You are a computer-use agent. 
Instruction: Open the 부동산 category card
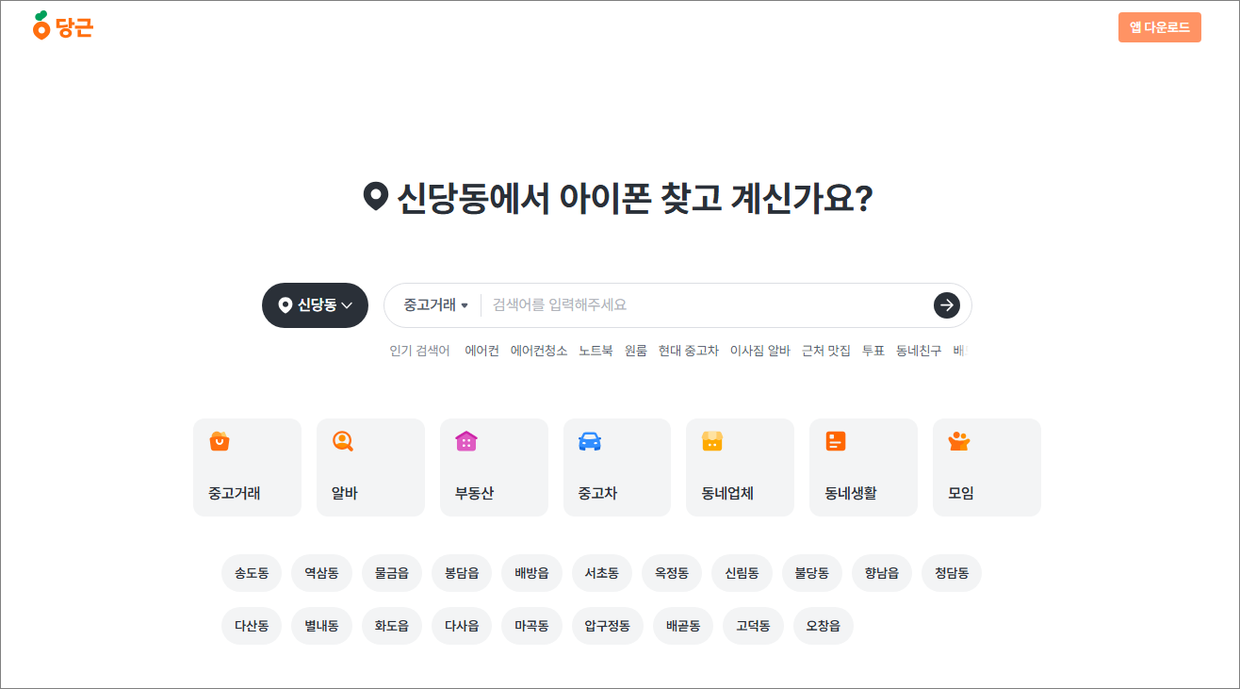[494, 468]
